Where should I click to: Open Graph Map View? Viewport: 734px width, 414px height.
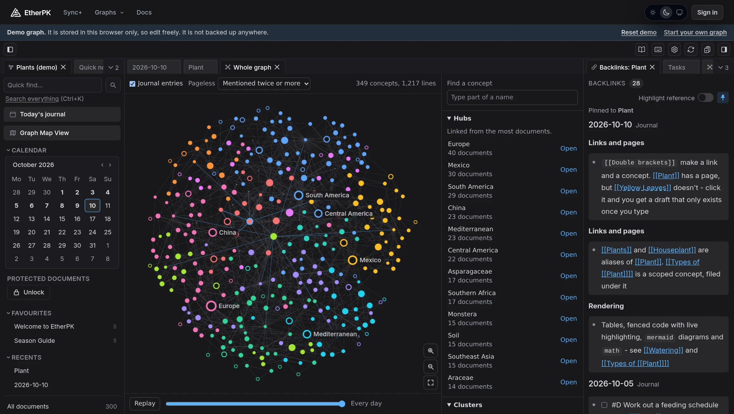[x=62, y=133]
